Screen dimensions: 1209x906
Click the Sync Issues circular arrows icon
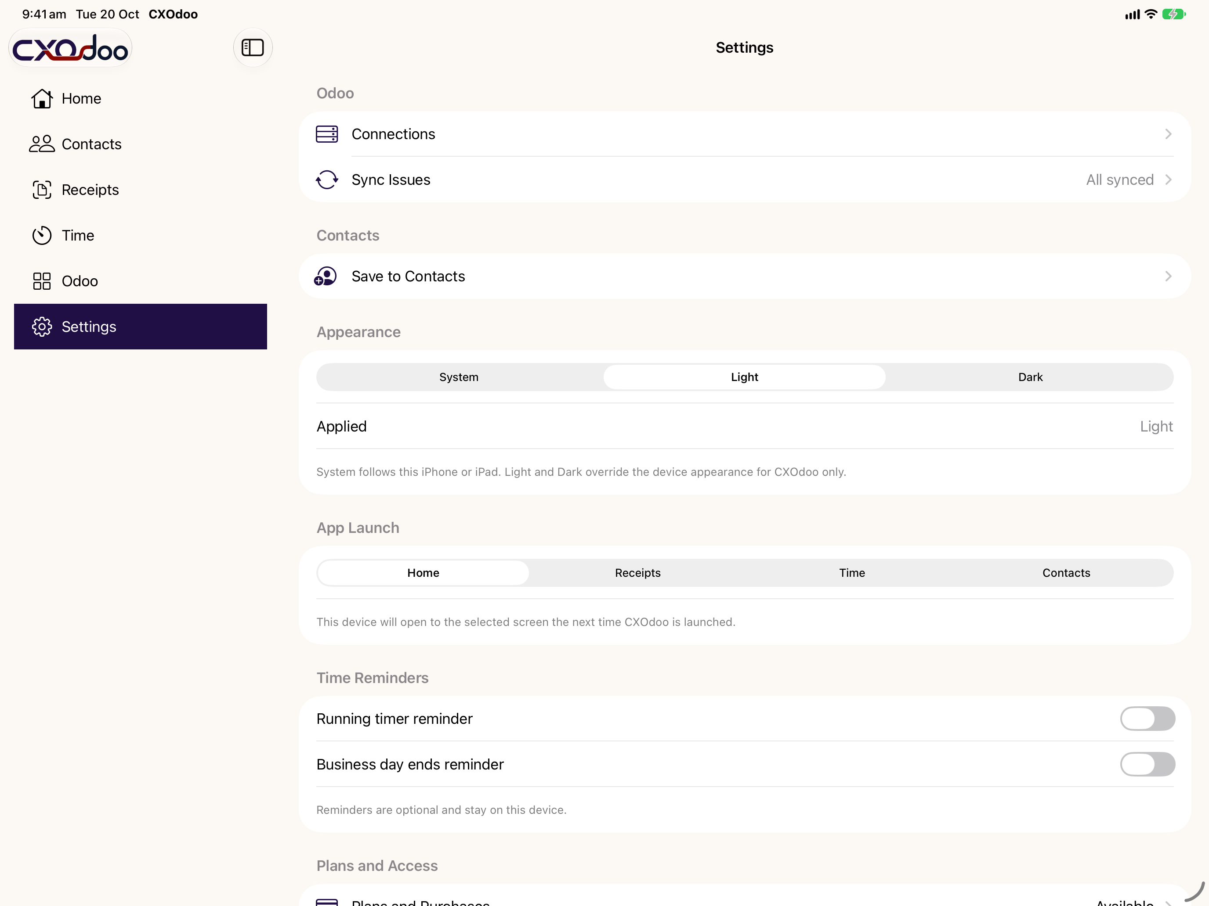click(327, 180)
